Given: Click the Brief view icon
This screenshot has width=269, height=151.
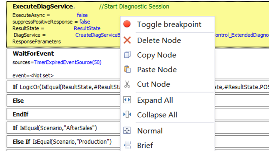Looking at the screenshot, I should pyautogui.click(x=127, y=145).
